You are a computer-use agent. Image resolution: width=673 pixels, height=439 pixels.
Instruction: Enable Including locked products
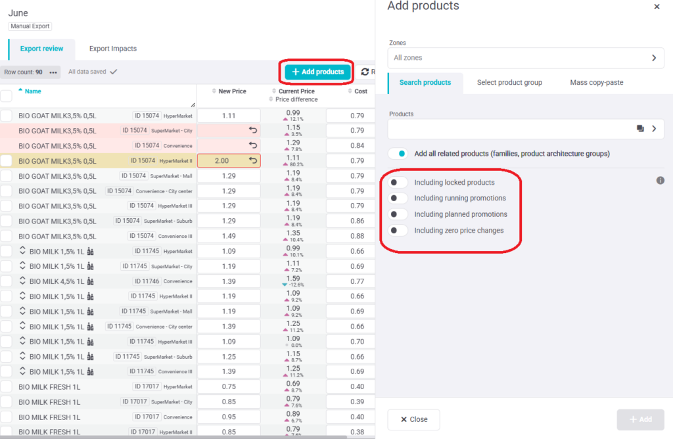pos(398,183)
